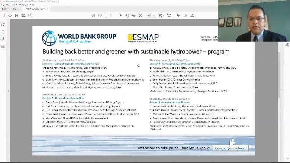Open the Layers side panel
Image resolution: width=290 pixels, height=163 pixels.
[x=3, y=46]
